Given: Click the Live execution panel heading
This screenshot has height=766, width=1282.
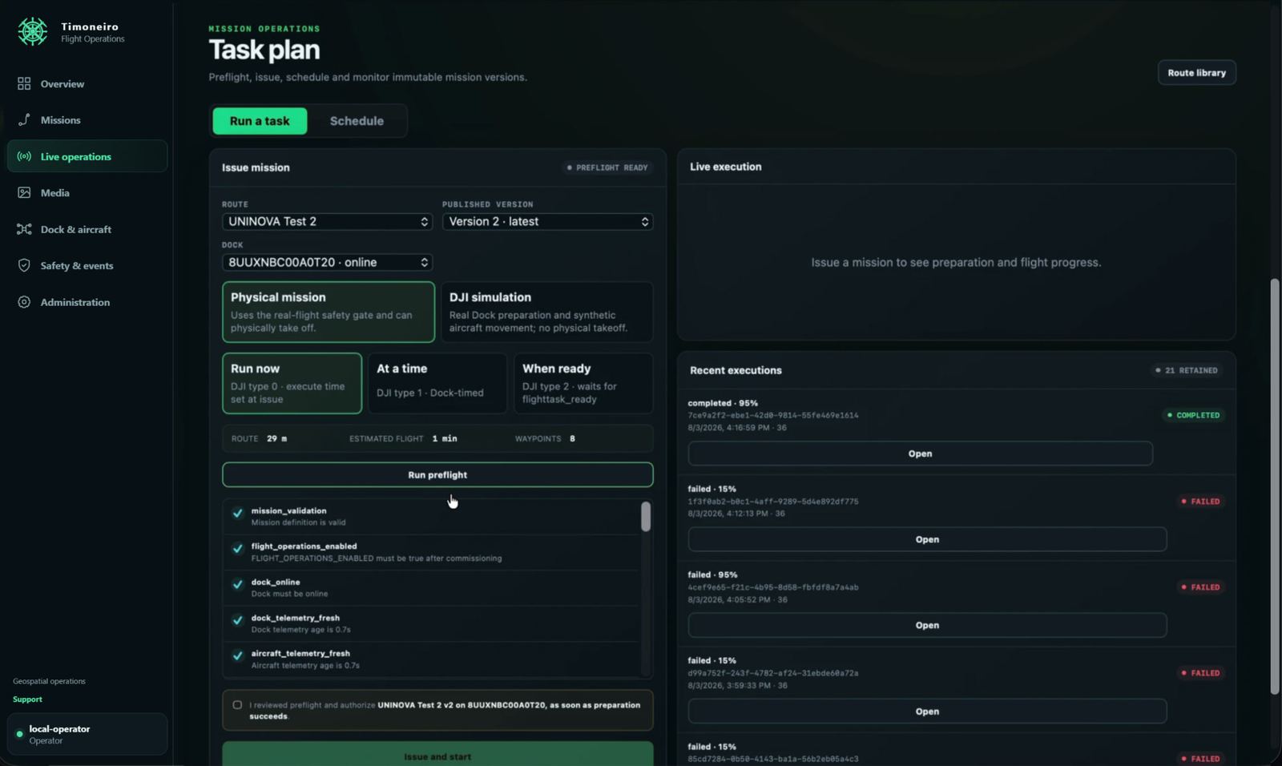Looking at the screenshot, I should [725, 167].
